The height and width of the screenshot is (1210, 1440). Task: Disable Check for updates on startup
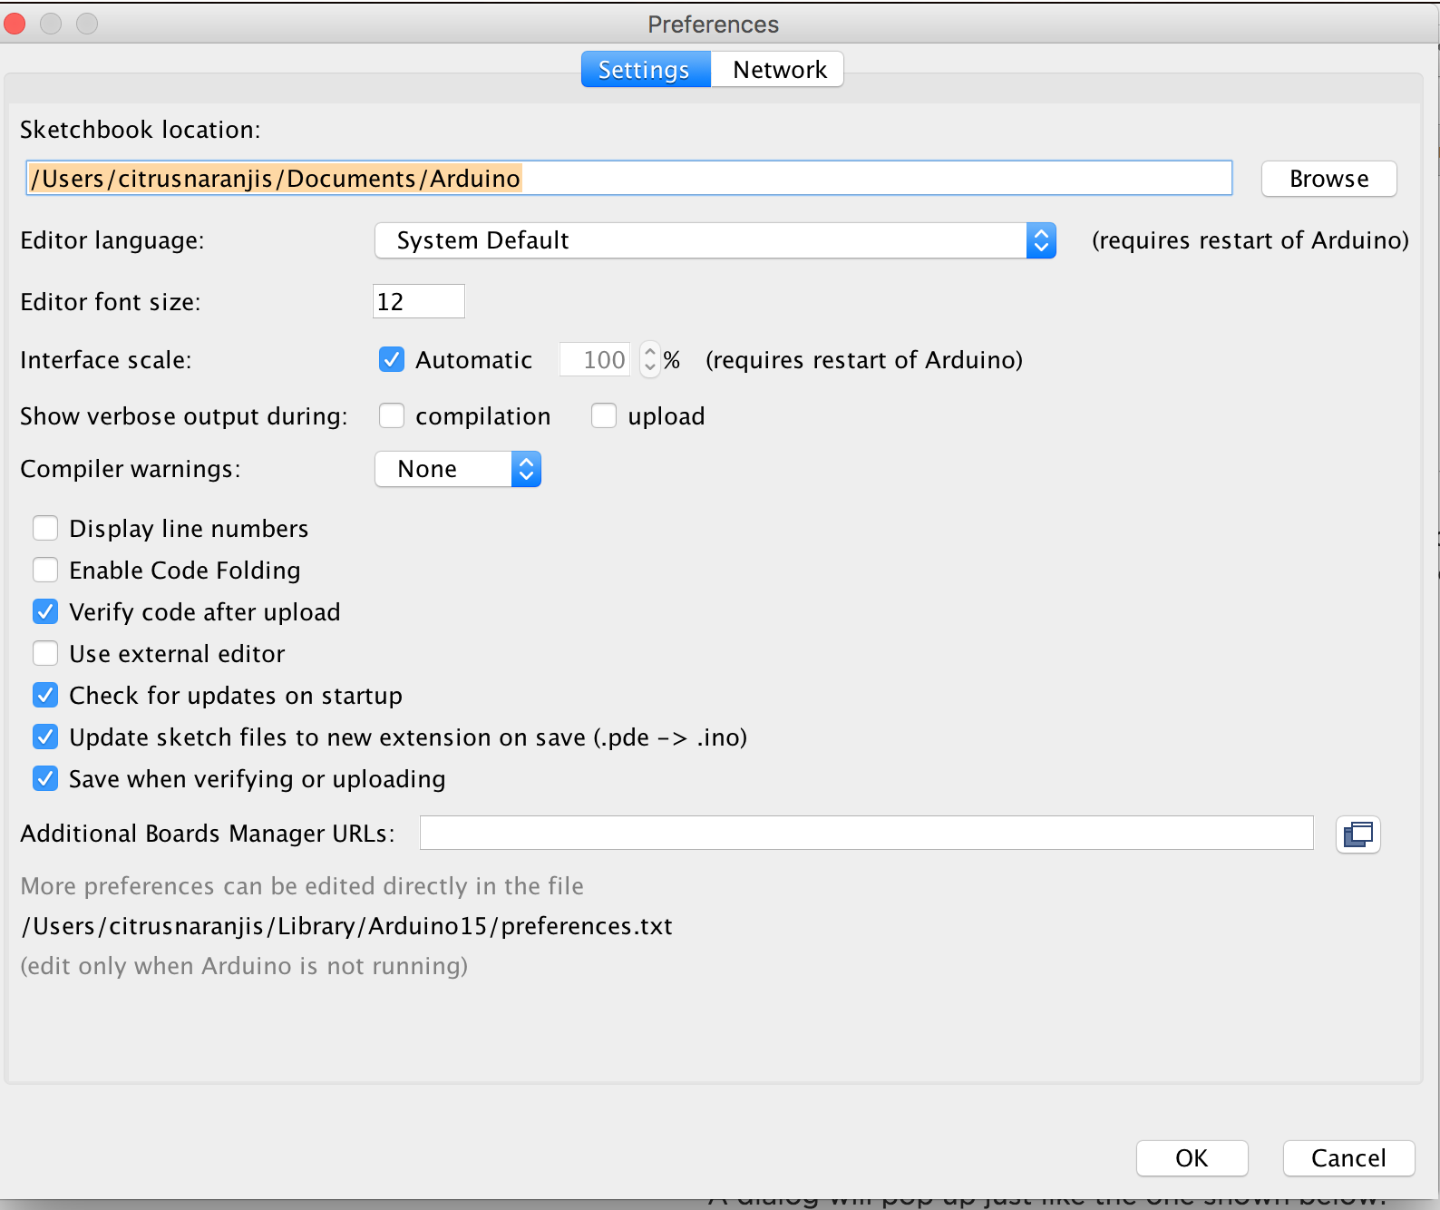coord(45,696)
